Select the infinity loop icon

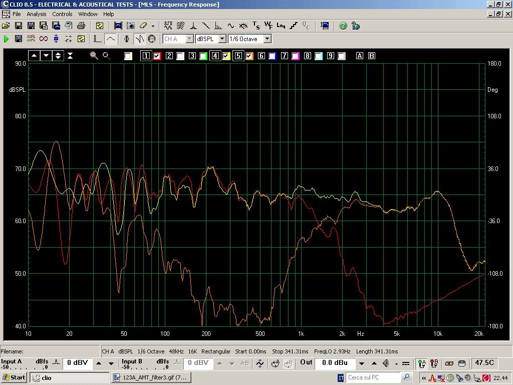point(44,39)
